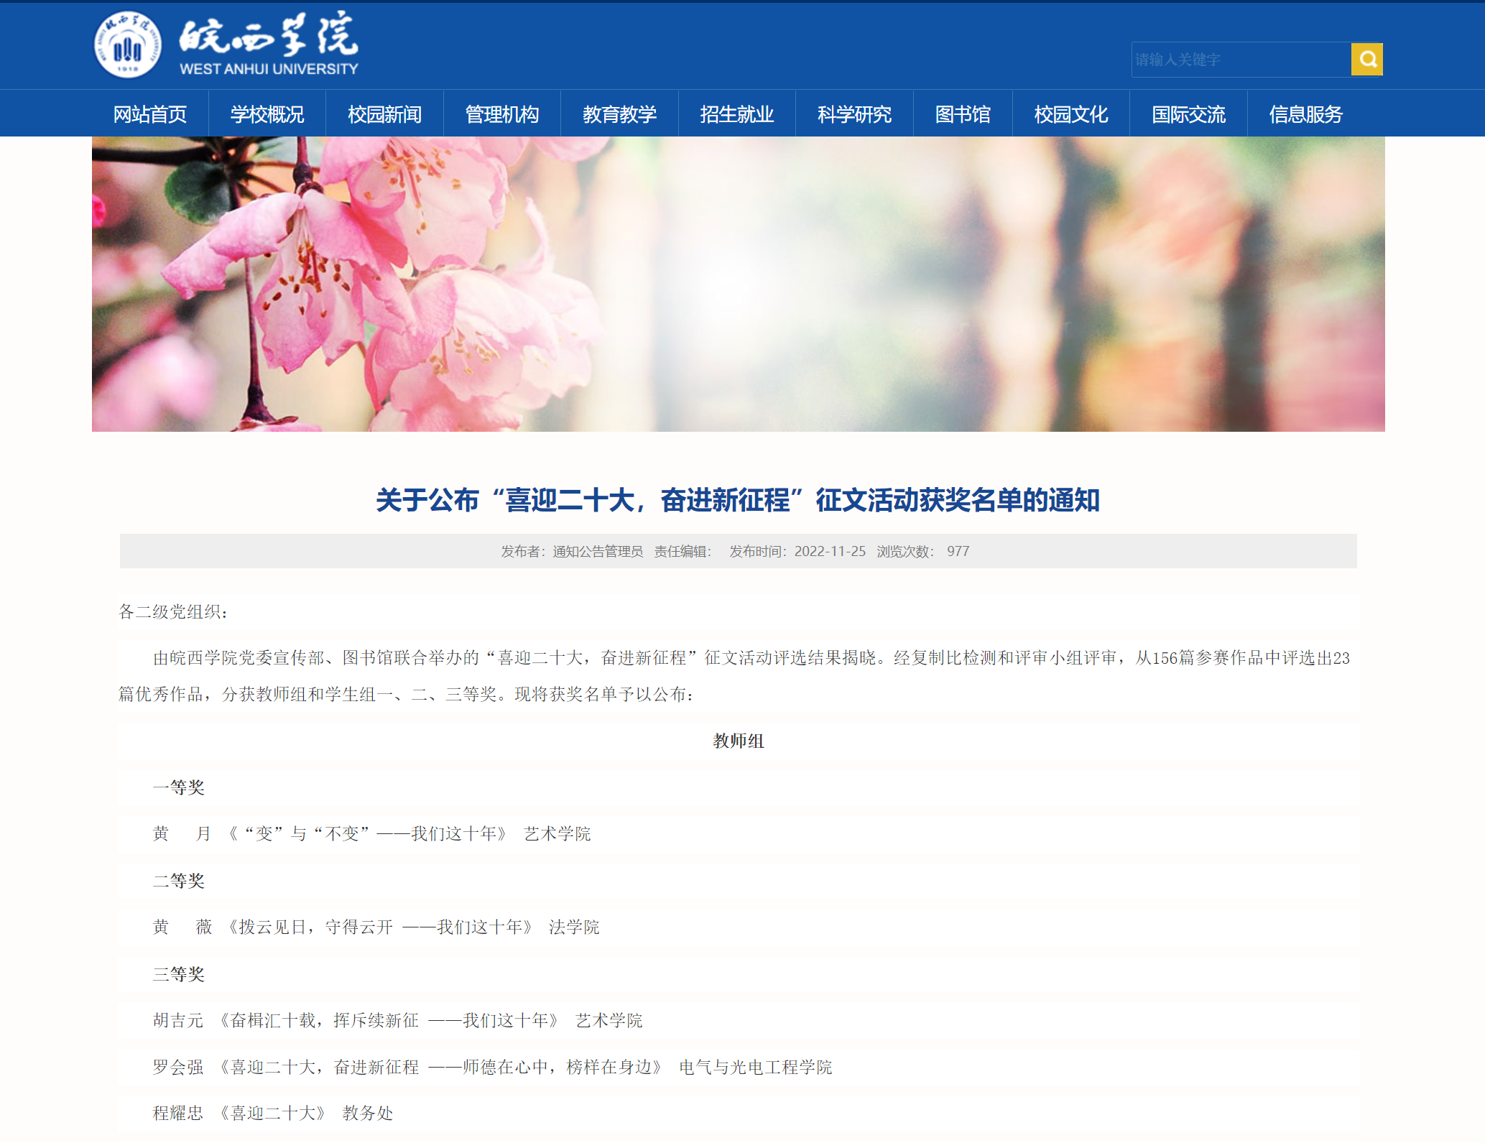Image resolution: width=1485 pixels, height=1143 pixels.
Task: Visit the 图书馆 page
Action: 963,114
